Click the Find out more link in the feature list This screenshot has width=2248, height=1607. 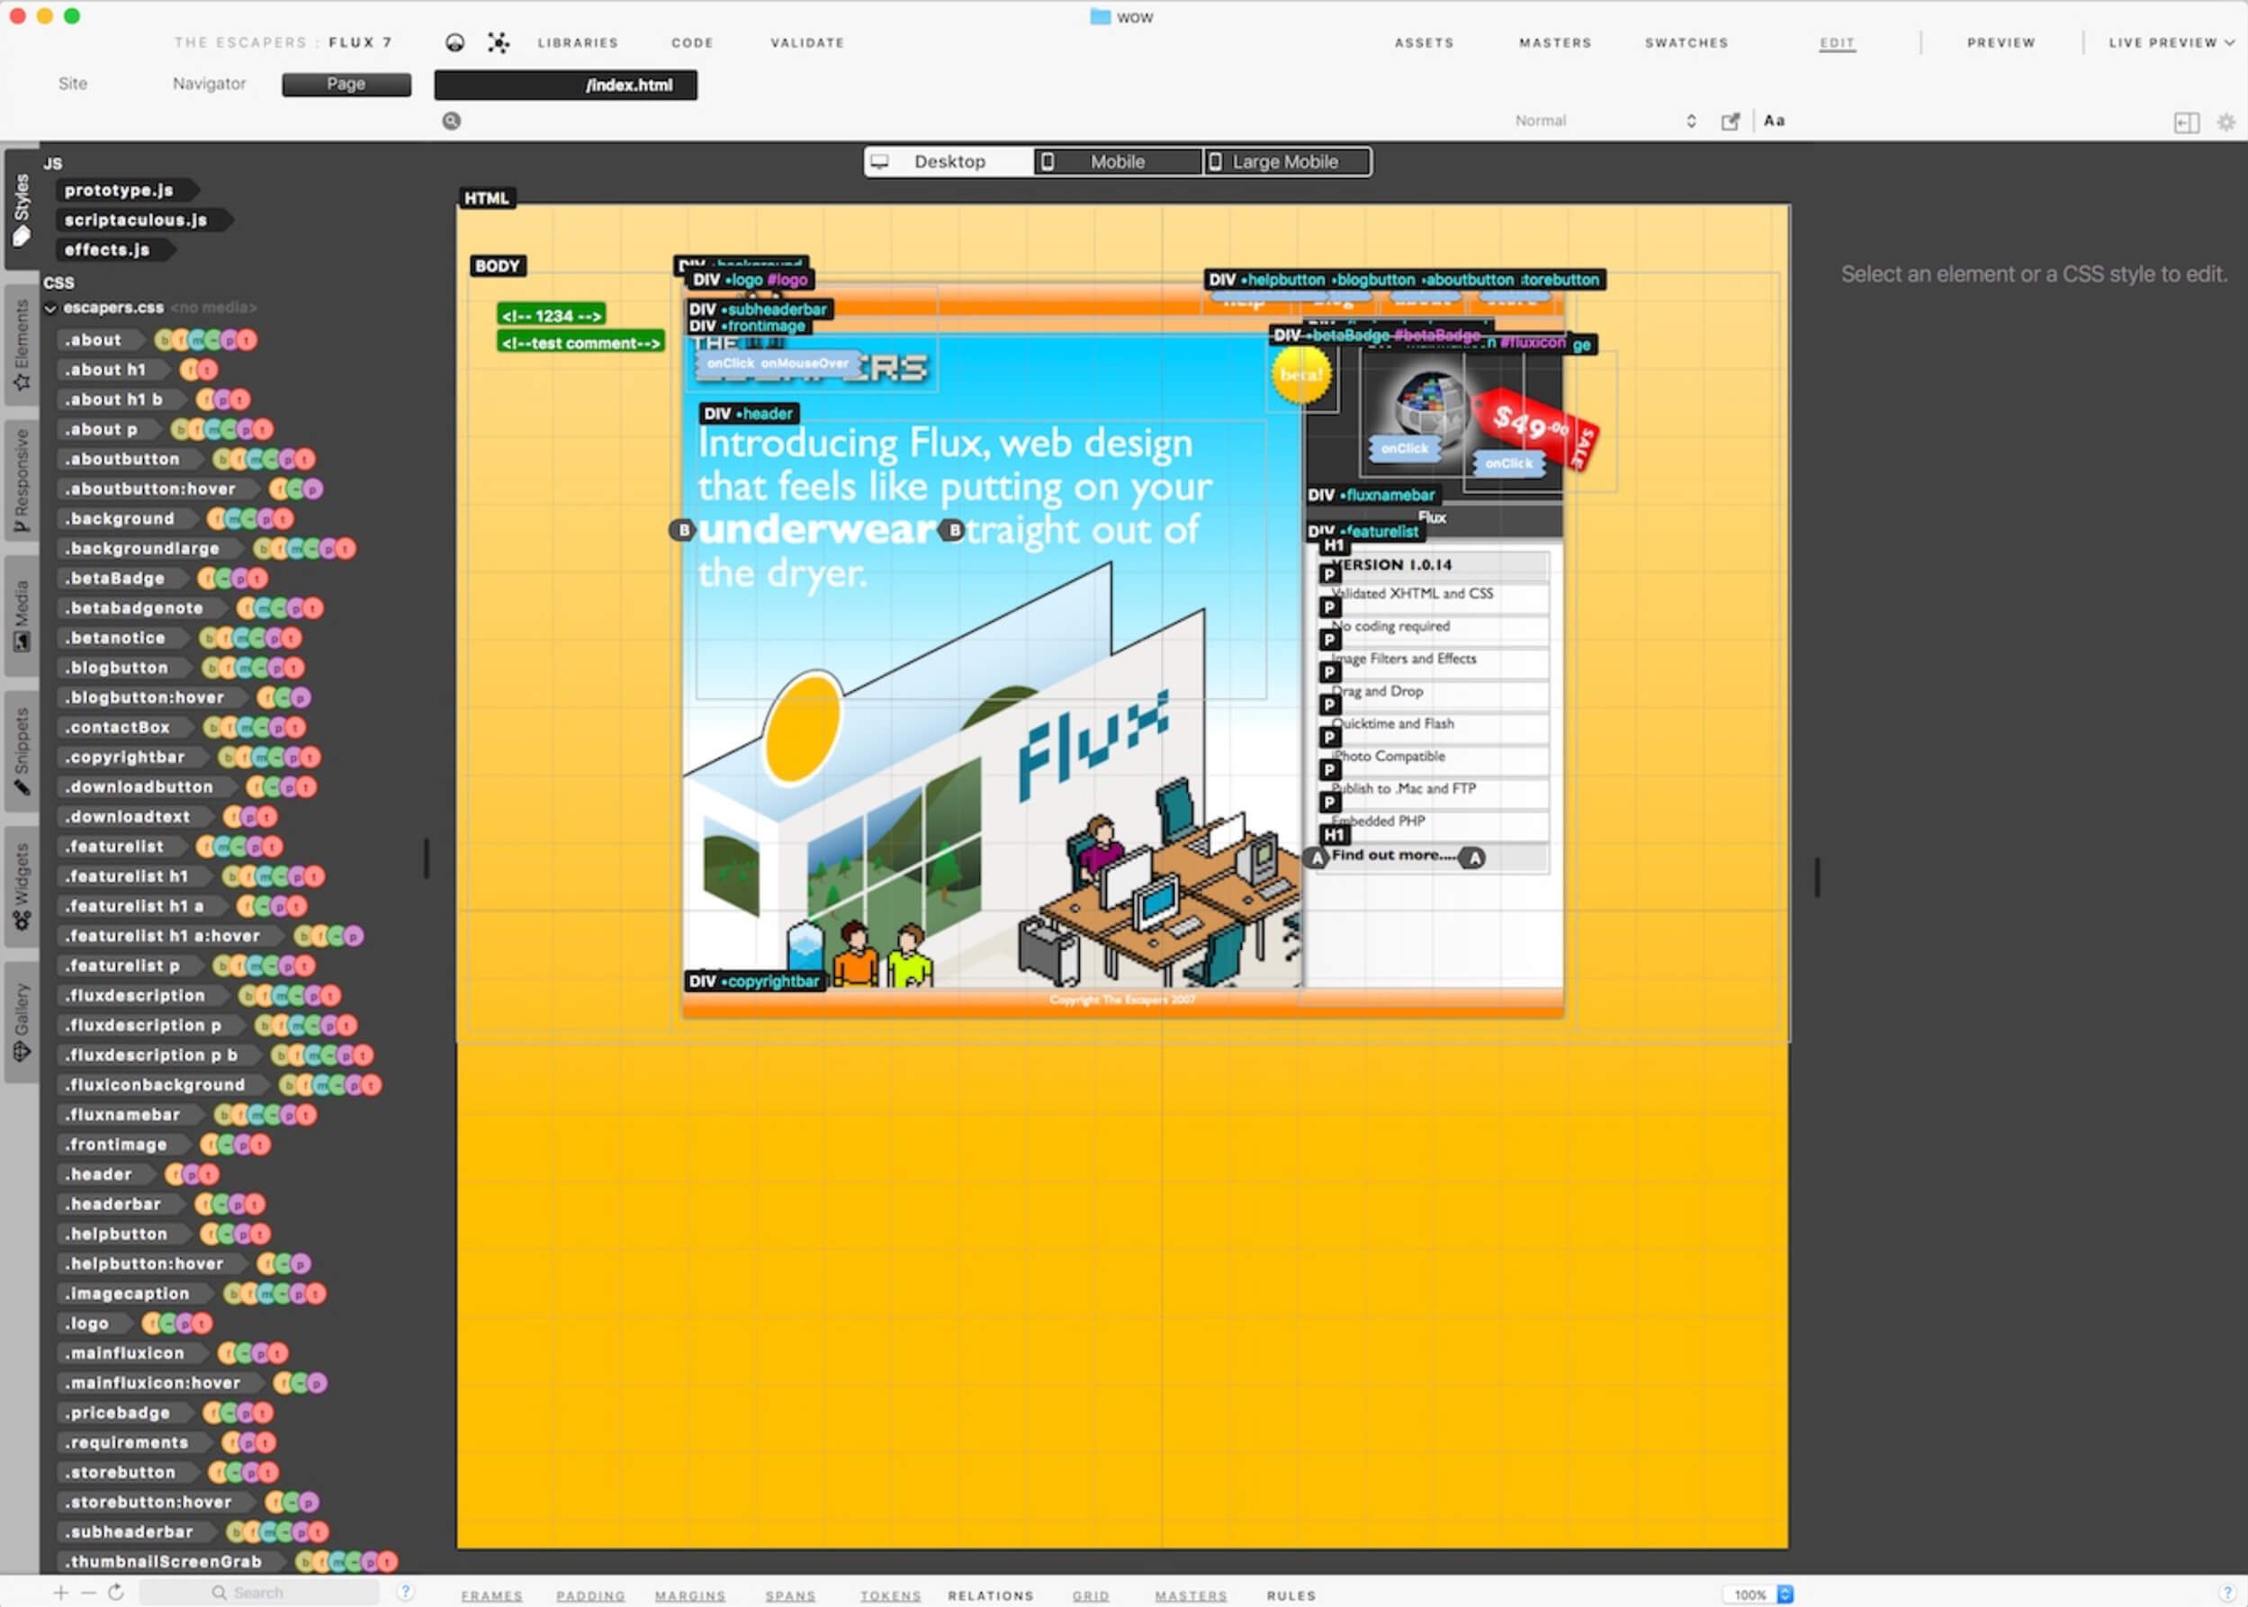click(x=1394, y=855)
